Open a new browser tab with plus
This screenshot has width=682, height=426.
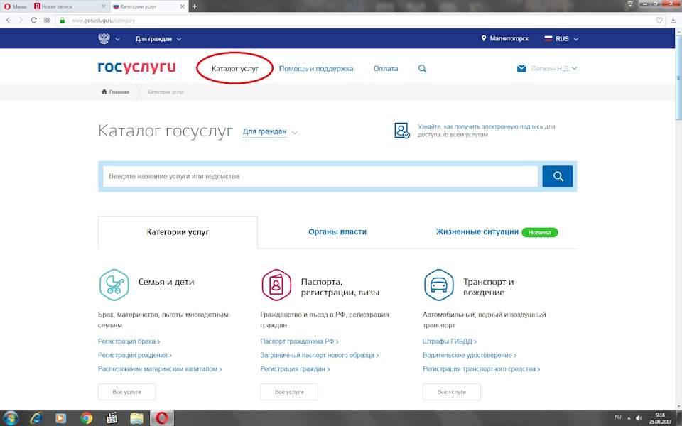[195, 6]
